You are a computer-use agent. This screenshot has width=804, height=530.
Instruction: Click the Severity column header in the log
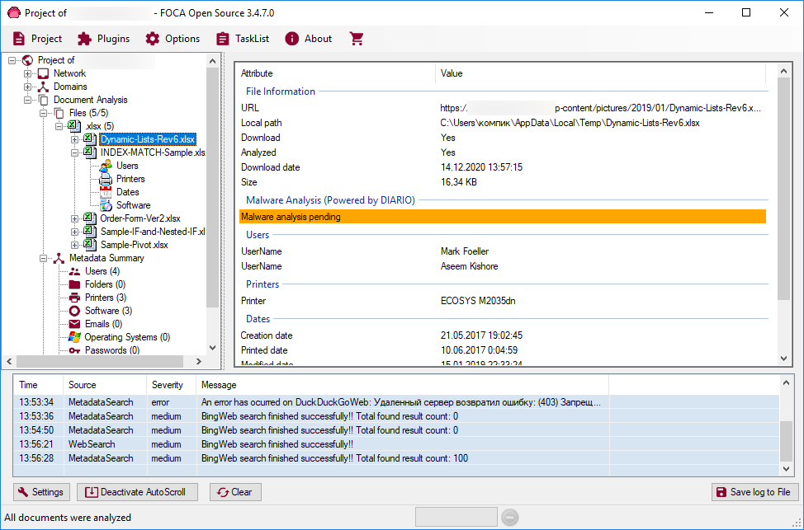[172, 385]
